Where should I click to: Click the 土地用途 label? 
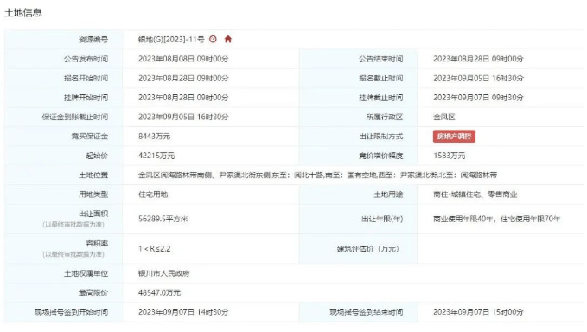[388, 195]
